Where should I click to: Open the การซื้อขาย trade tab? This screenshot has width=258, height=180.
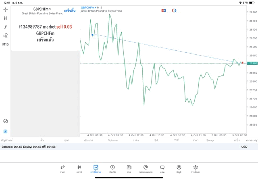click(96, 169)
